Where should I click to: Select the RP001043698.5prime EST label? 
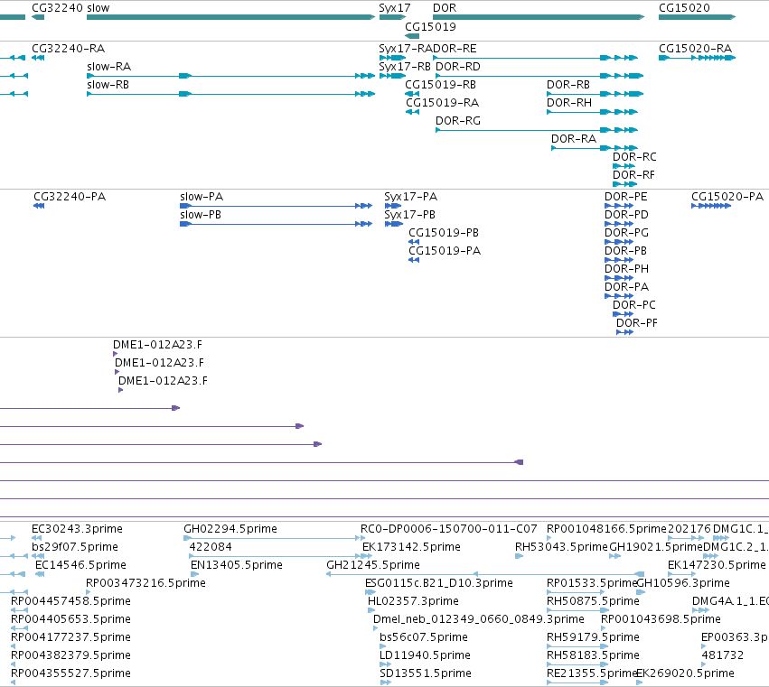pyautogui.click(x=661, y=619)
